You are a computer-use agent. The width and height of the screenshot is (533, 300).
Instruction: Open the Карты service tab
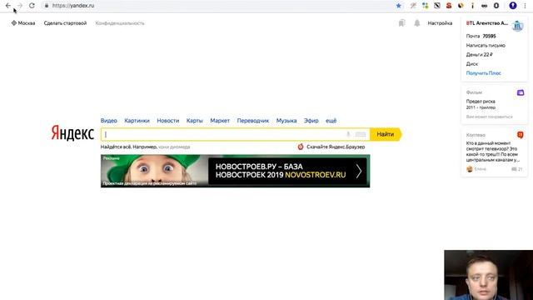point(194,121)
